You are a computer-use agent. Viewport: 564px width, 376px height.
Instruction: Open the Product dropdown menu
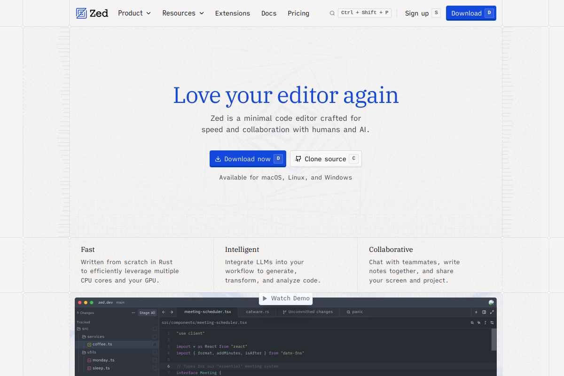point(134,13)
